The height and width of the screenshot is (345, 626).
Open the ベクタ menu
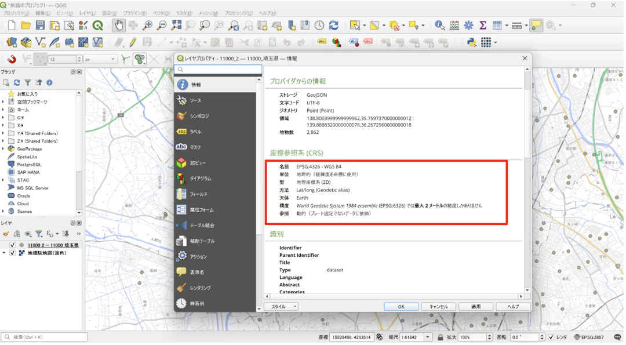[162, 13]
